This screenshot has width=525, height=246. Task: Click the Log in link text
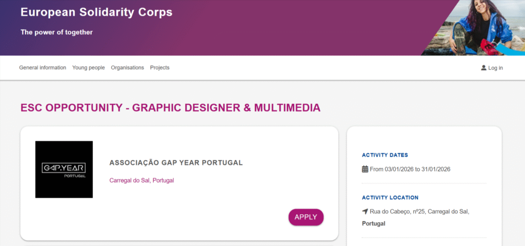[495, 68]
